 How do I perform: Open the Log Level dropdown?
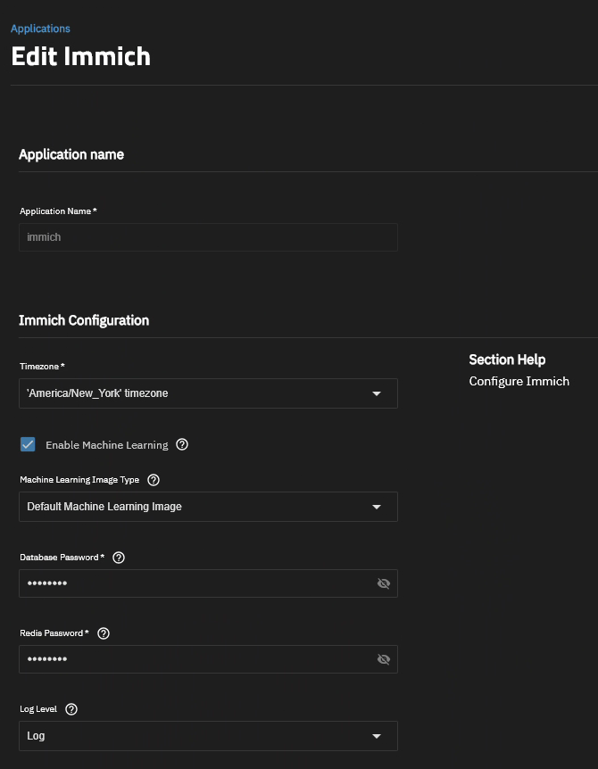(208, 736)
